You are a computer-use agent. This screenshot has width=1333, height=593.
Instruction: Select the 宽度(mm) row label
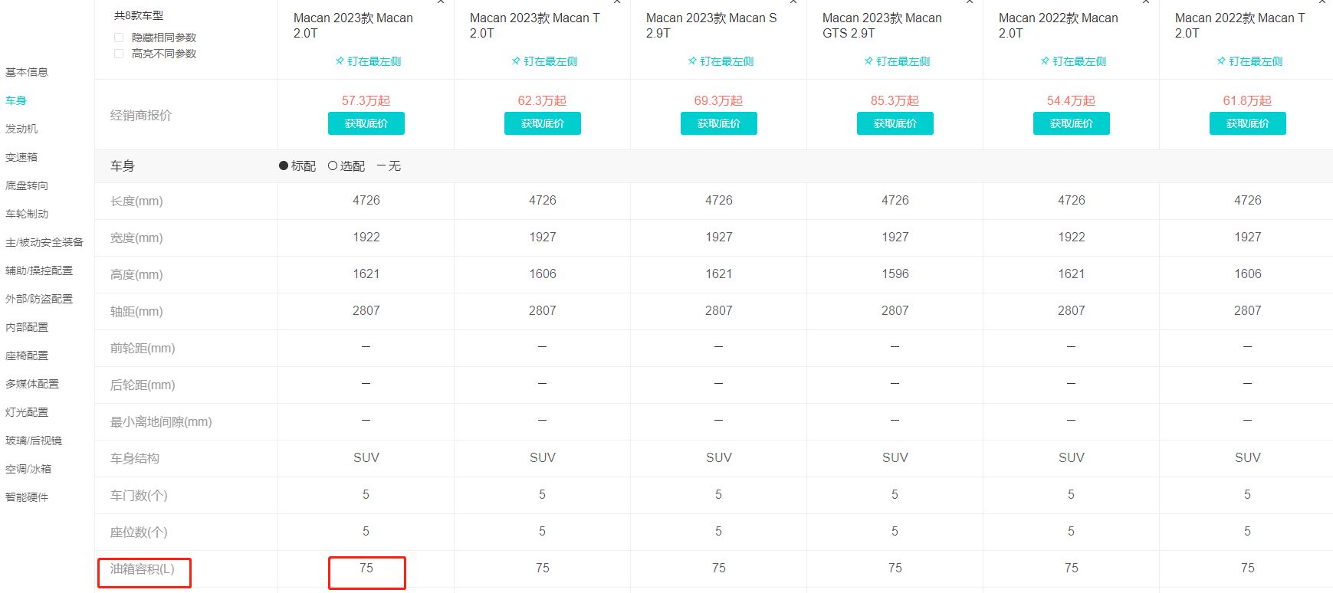pyautogui.click(x=136, y=238)
